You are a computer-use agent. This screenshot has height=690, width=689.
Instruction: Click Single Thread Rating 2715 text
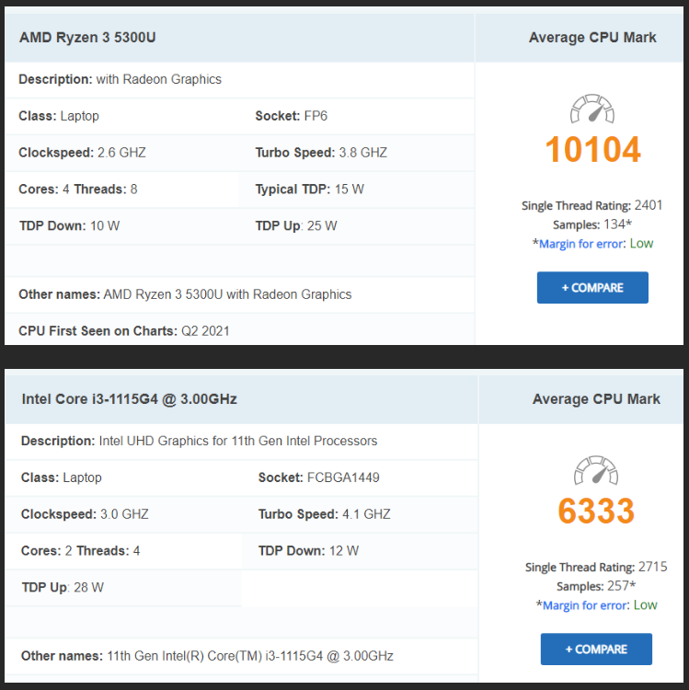click(595, 567)
